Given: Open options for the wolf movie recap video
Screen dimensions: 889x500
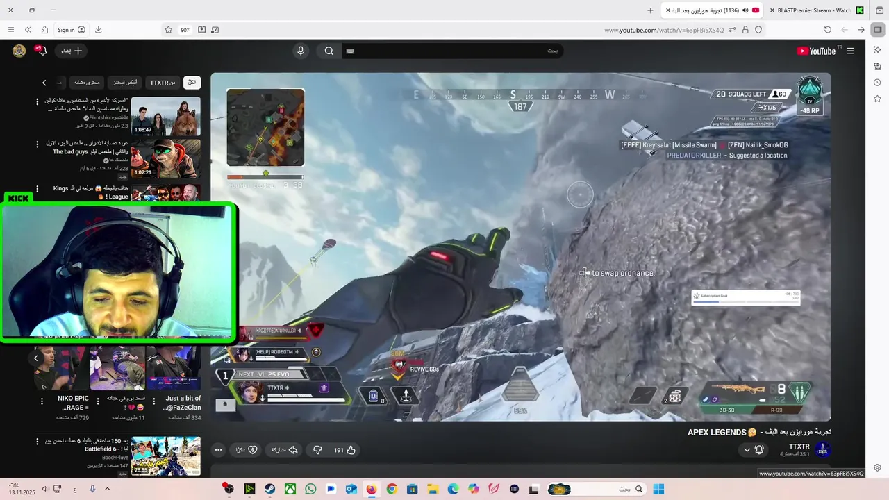Looking at the screenshot, I should tap(38, 101).
